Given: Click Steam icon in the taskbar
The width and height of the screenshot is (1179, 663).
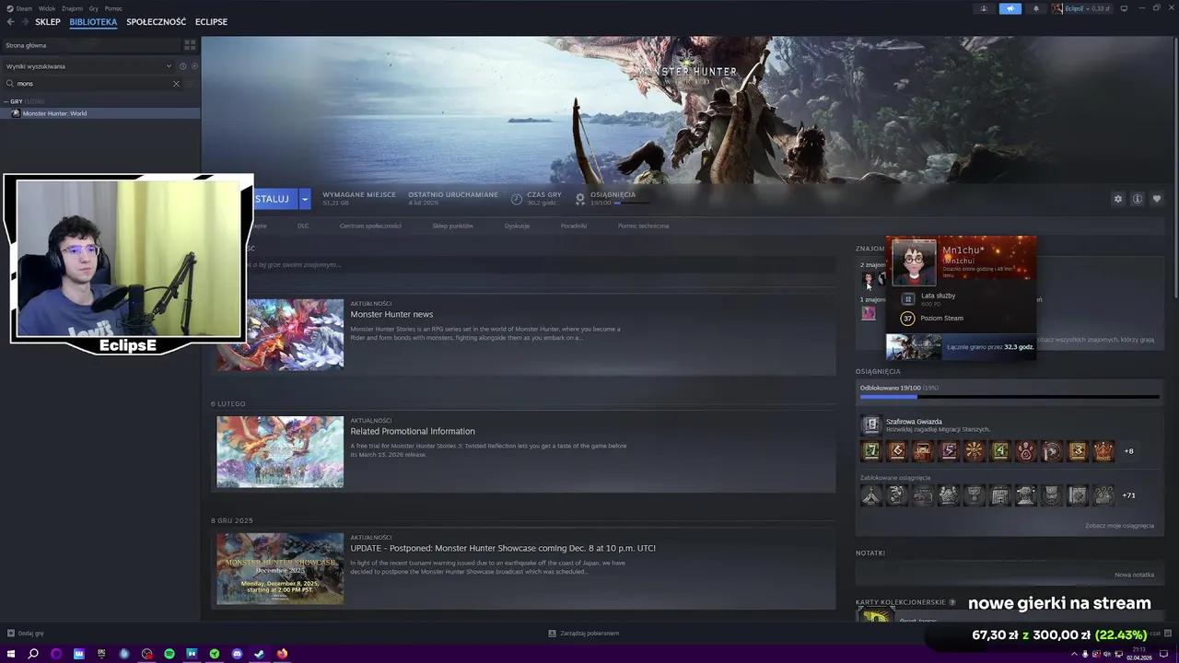Looking at the screenshot, I should pos(260,654).
